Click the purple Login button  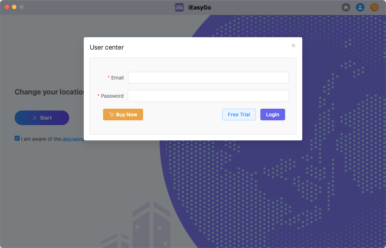coord(273,115)
